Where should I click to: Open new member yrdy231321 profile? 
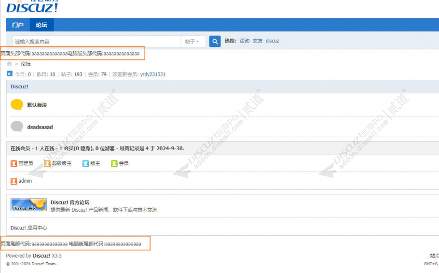coord(153,74)
